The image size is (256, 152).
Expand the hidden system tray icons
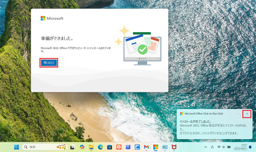(x=205, y=147)
